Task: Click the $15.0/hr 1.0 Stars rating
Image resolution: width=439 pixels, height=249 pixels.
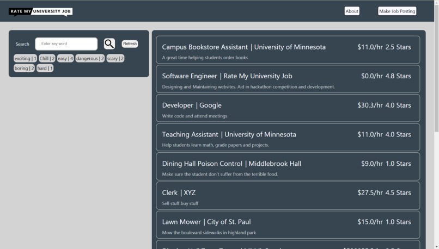Action: 384,222
